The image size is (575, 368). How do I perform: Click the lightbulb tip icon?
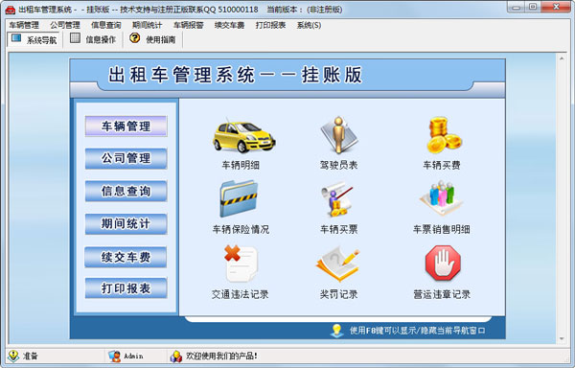(336, 331)
